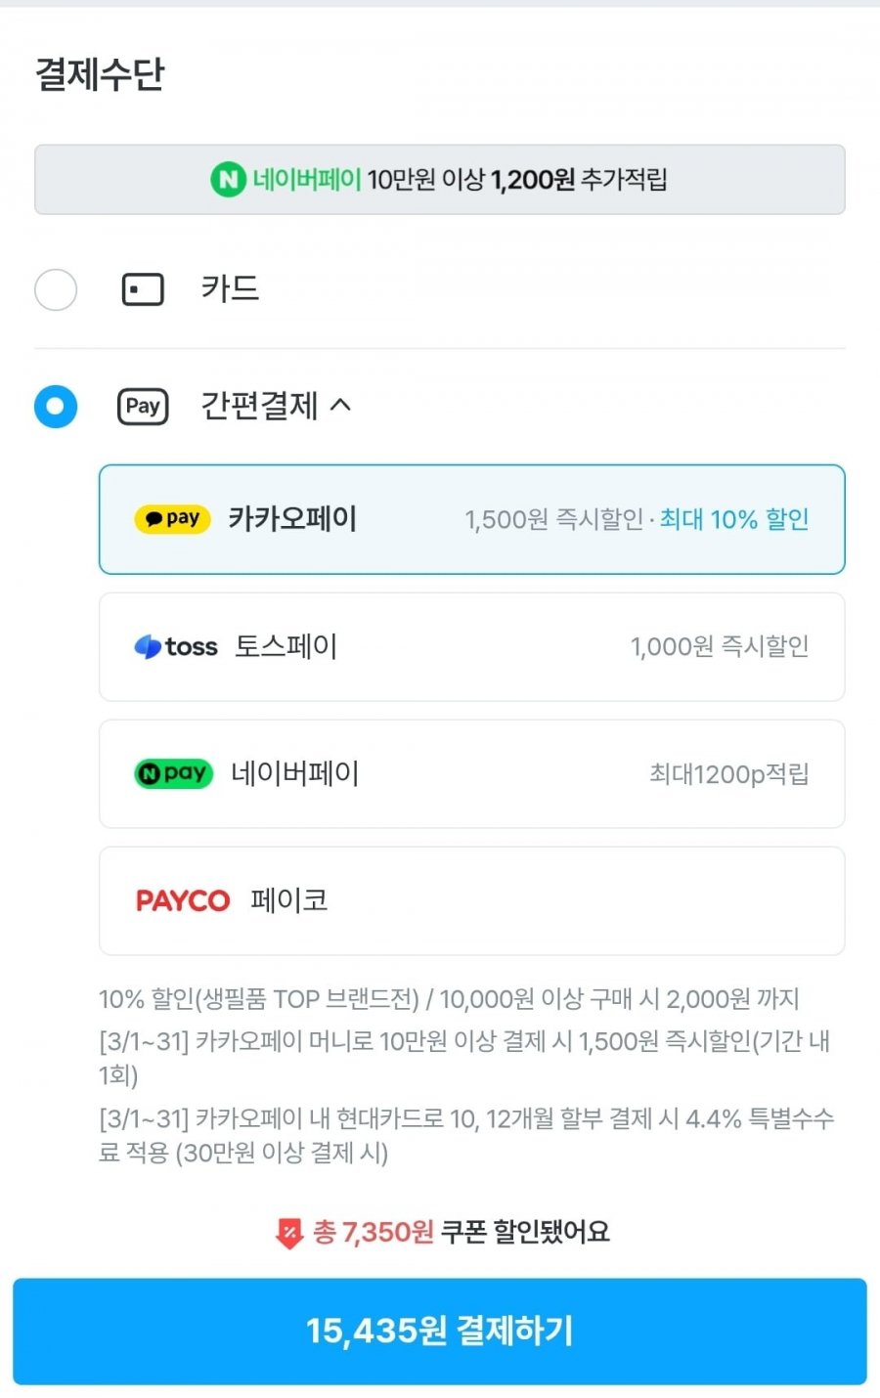Screen dimensions: 880x1398
Task: Click the 최대1200p적립 Naver benefit text
Action: 729,774
